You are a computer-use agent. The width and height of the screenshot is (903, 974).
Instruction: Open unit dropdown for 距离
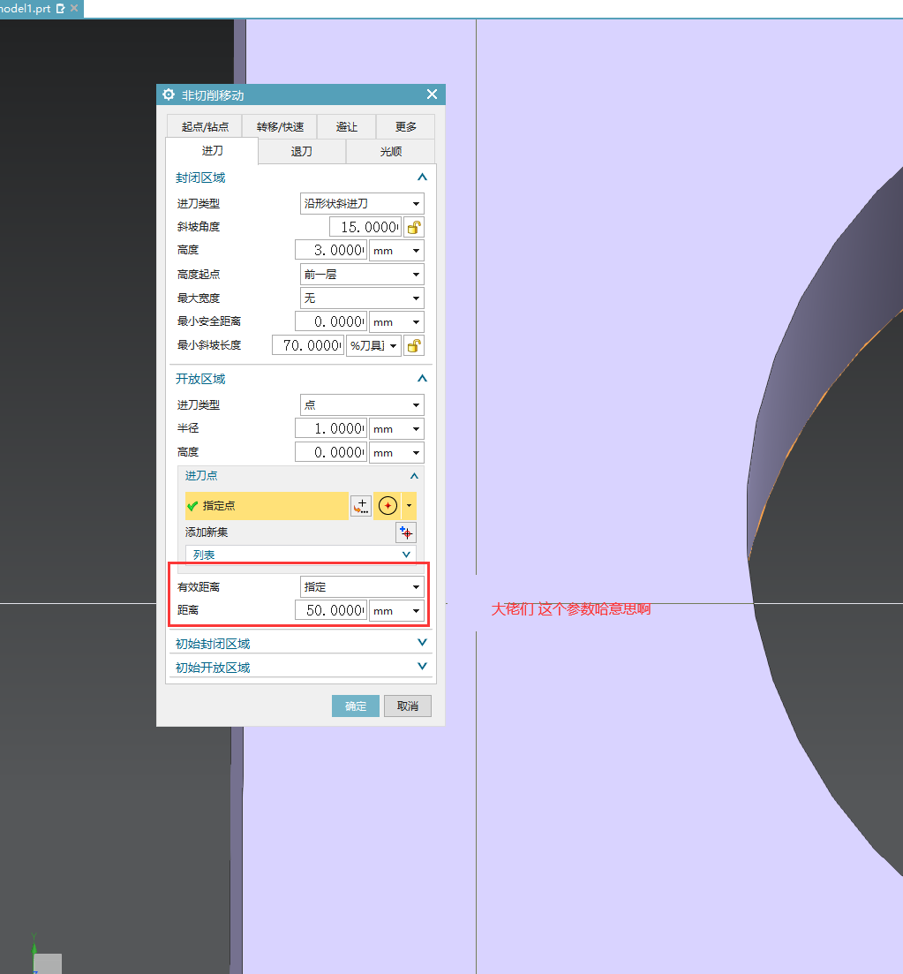[396, 610]
